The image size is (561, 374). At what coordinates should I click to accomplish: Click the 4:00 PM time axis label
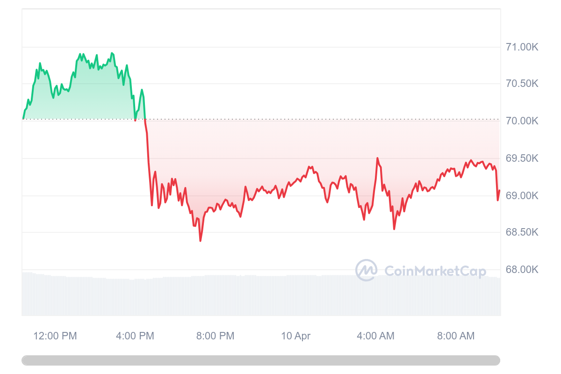[135, 336]
